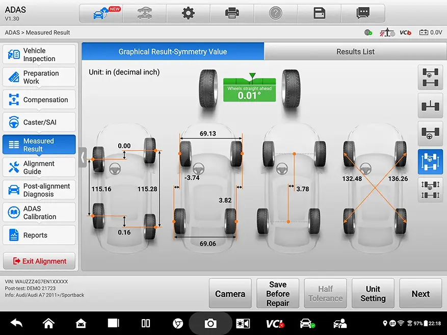Viewport: 447px width, 335px height.
Task: Select the symmetry value view icon
Action: pos(430,162)
